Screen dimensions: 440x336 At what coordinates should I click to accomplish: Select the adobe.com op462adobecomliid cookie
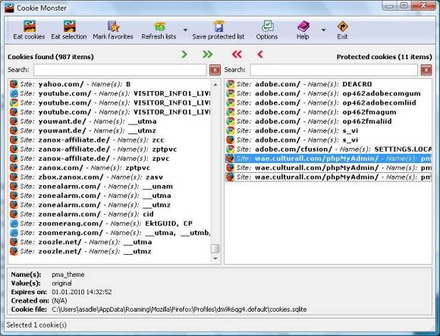click(x=328, y=102)
